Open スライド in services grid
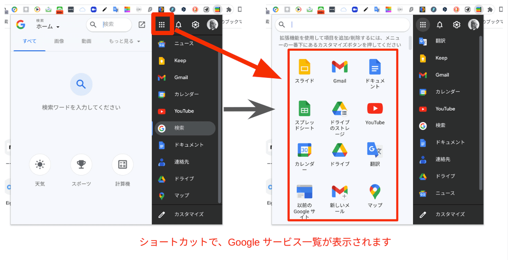Viewport: 508px width, 260px height. 305,71
